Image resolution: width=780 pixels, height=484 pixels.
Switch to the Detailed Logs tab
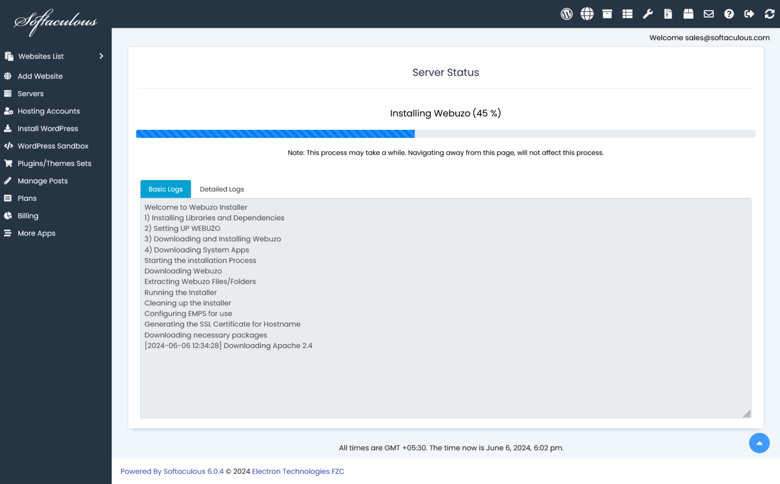click(x=222, y=189)
